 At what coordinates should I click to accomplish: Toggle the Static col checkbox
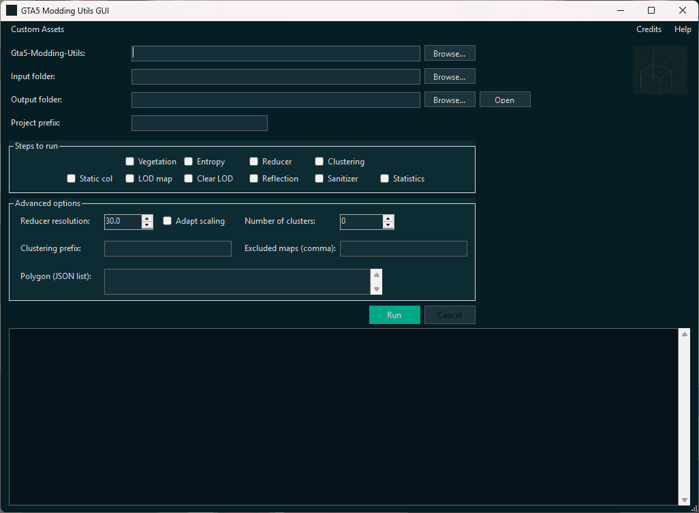pyautogui.click(x=71, y=178)
